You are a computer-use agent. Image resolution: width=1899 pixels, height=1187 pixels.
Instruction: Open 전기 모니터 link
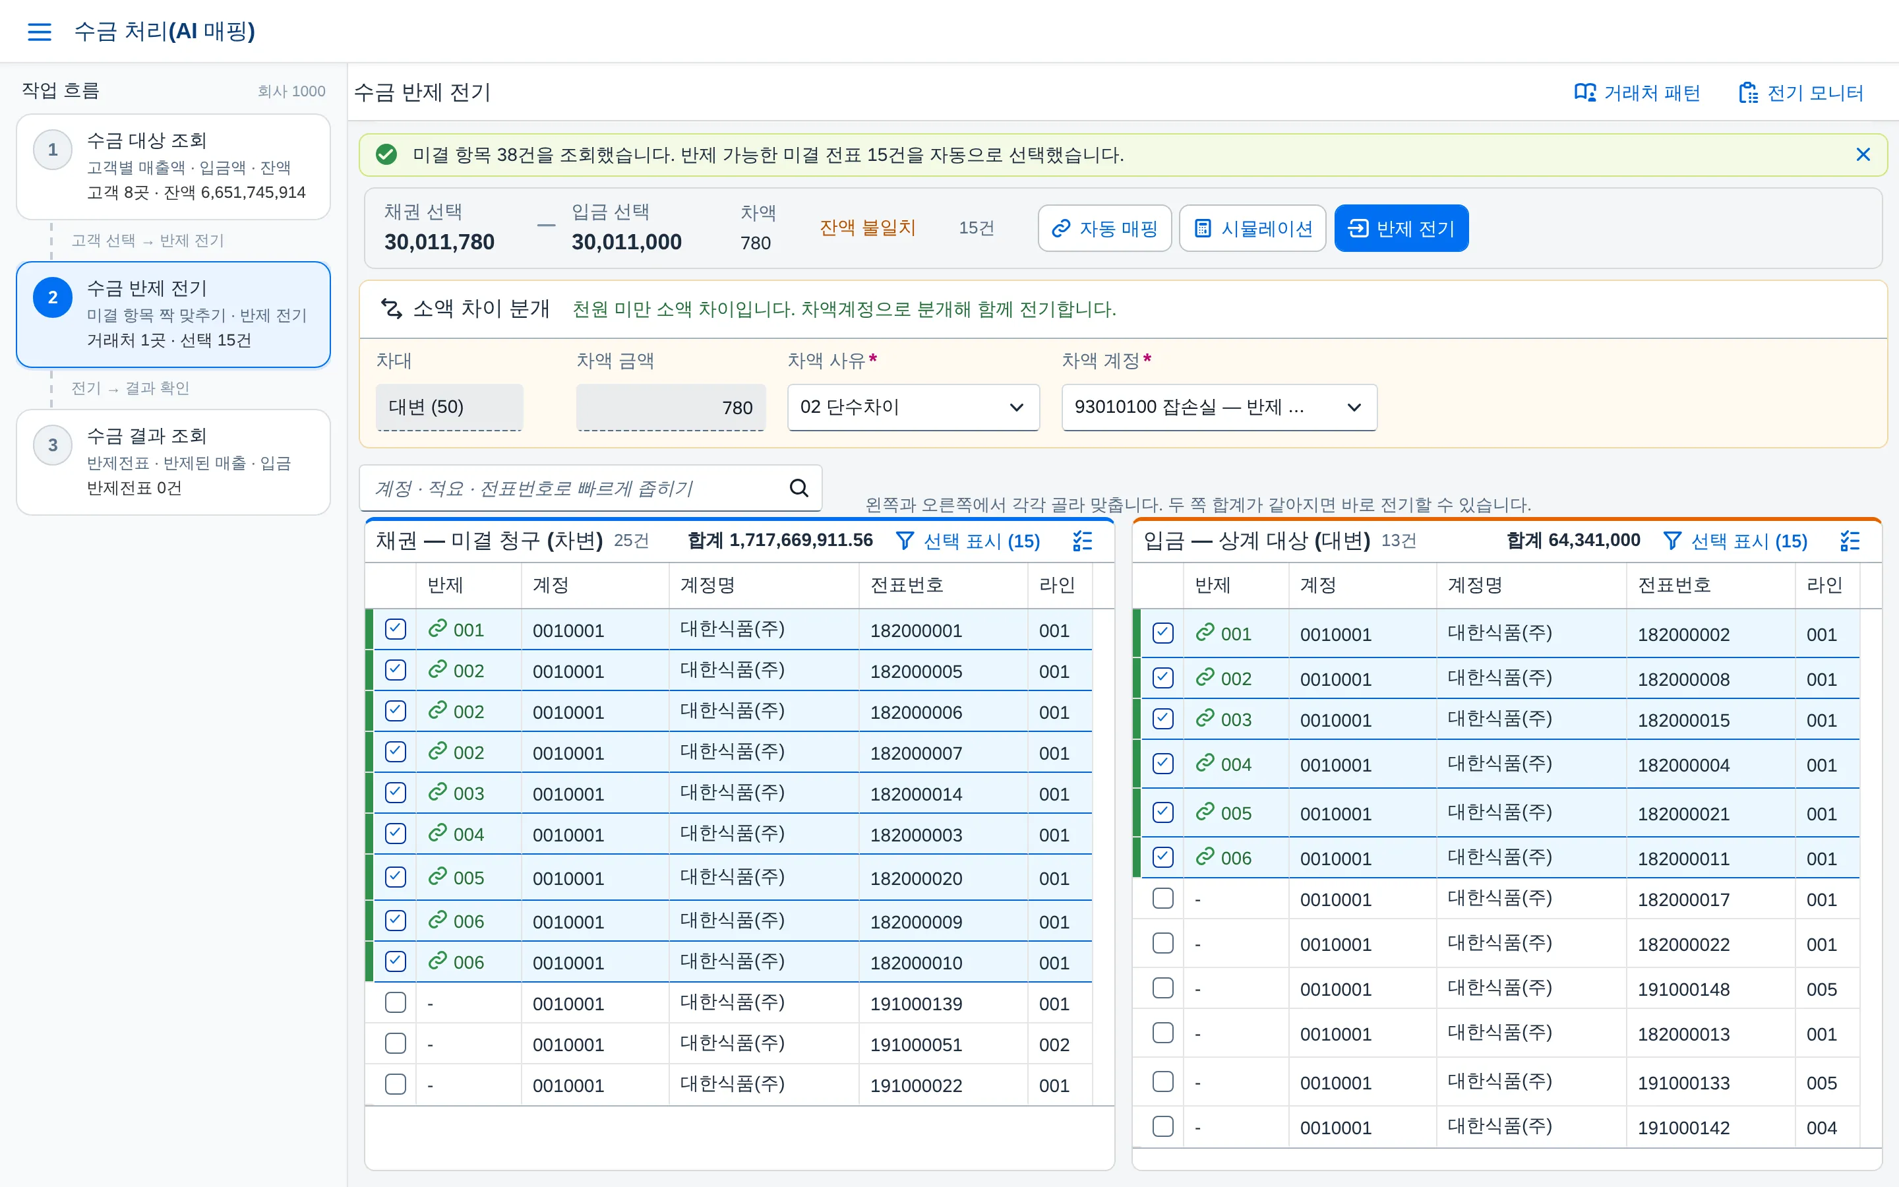(x=1801, y=92)
